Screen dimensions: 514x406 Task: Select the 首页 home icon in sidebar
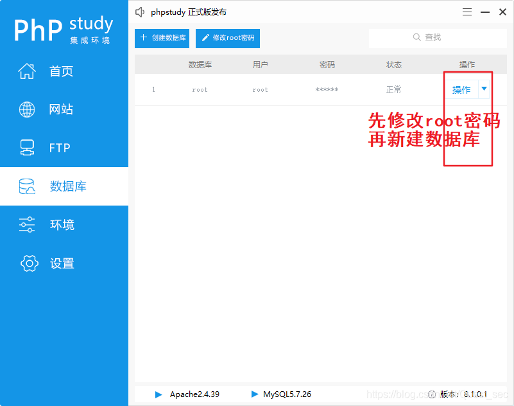[26, 71]
